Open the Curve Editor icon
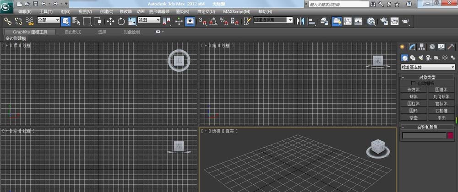Viewport: 458px width, 192px height. pos(348,21)
